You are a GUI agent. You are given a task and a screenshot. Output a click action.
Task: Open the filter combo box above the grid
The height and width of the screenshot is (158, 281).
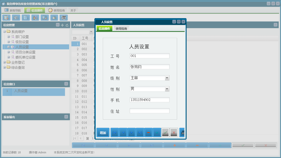click(91, 32)
